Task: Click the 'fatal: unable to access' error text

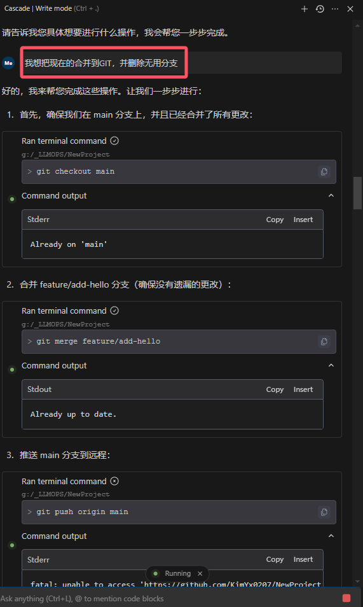Action: point(176,585)
